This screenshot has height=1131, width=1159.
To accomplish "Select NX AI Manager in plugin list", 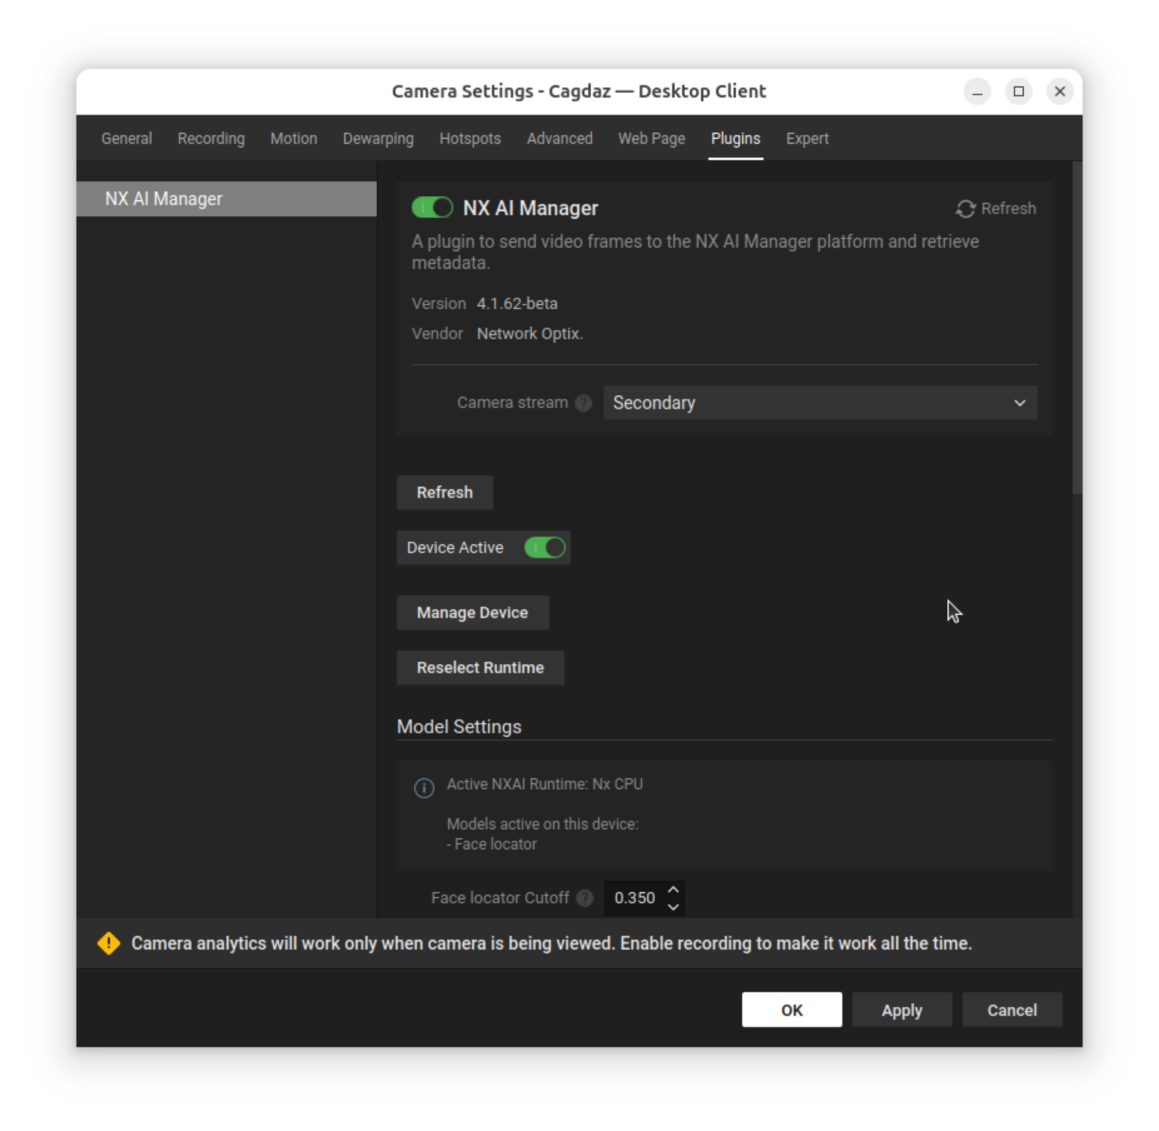I will click(x=226, y=199).
